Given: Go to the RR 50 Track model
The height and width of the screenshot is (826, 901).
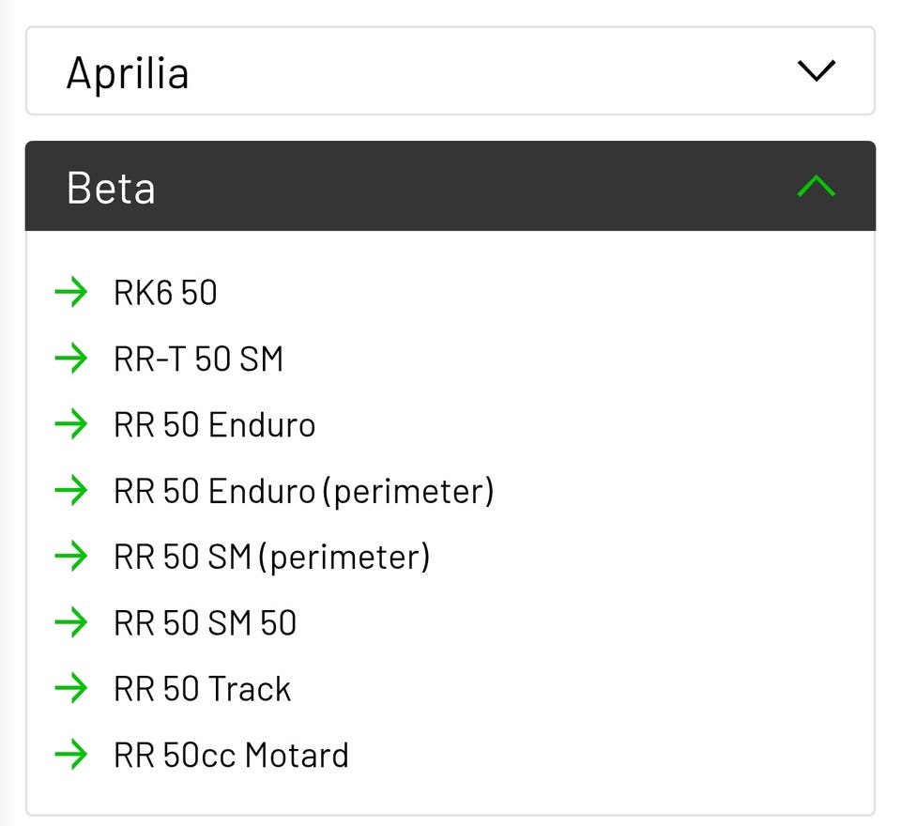Looking at the screenshot, I should [202, 689].
